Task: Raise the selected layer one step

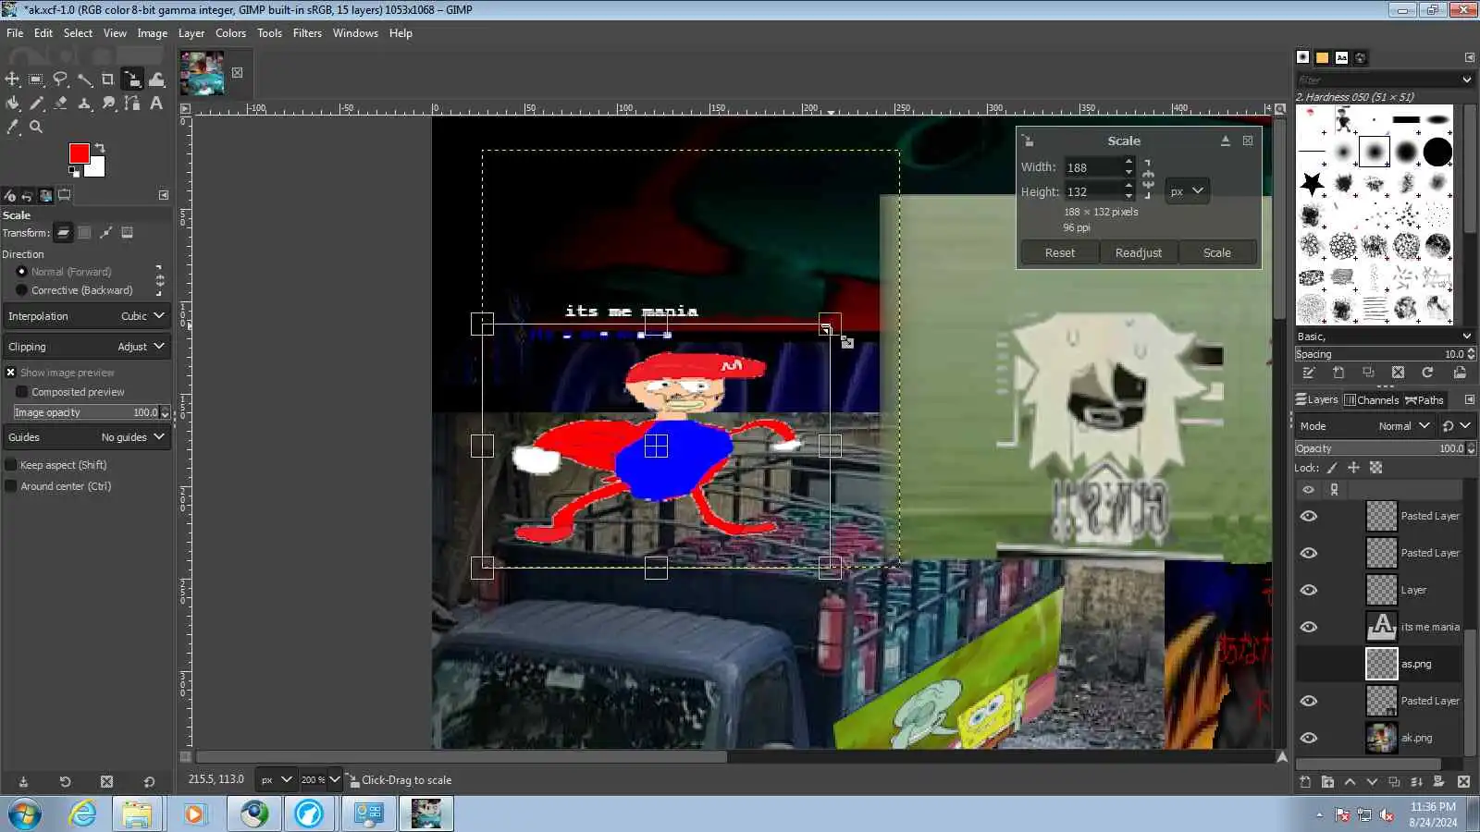Action: pyautogui.click(x=1350, y=782)
